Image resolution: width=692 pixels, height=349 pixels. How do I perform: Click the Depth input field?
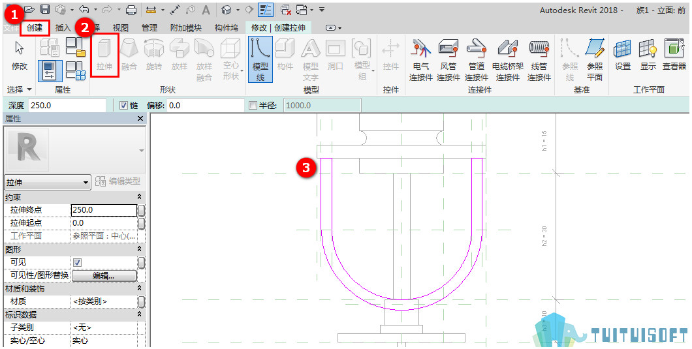(x=67, y=106)
